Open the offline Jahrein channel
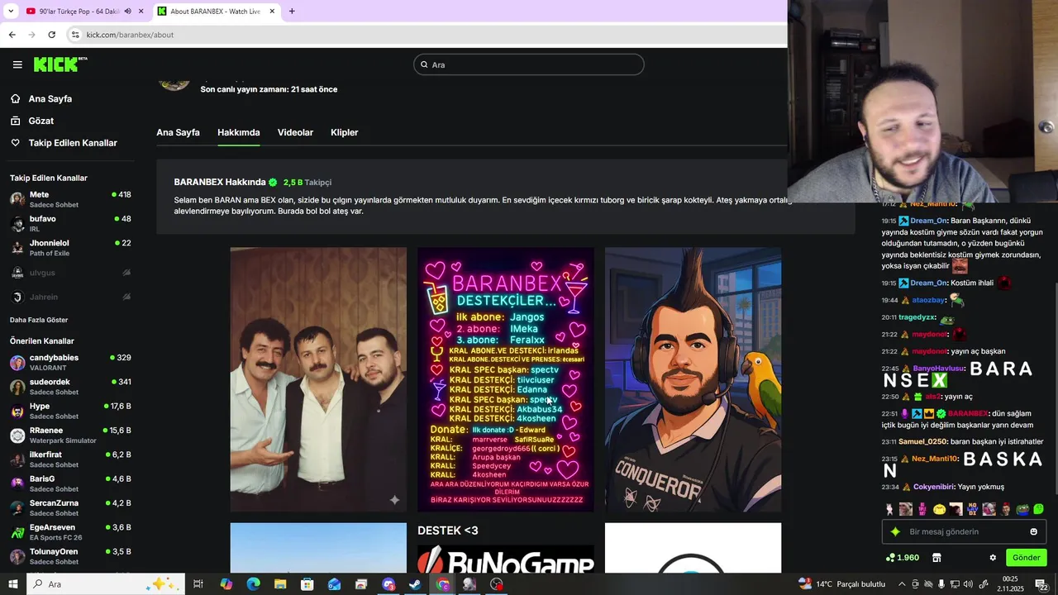1058x595 pixels. coord(70,297)
